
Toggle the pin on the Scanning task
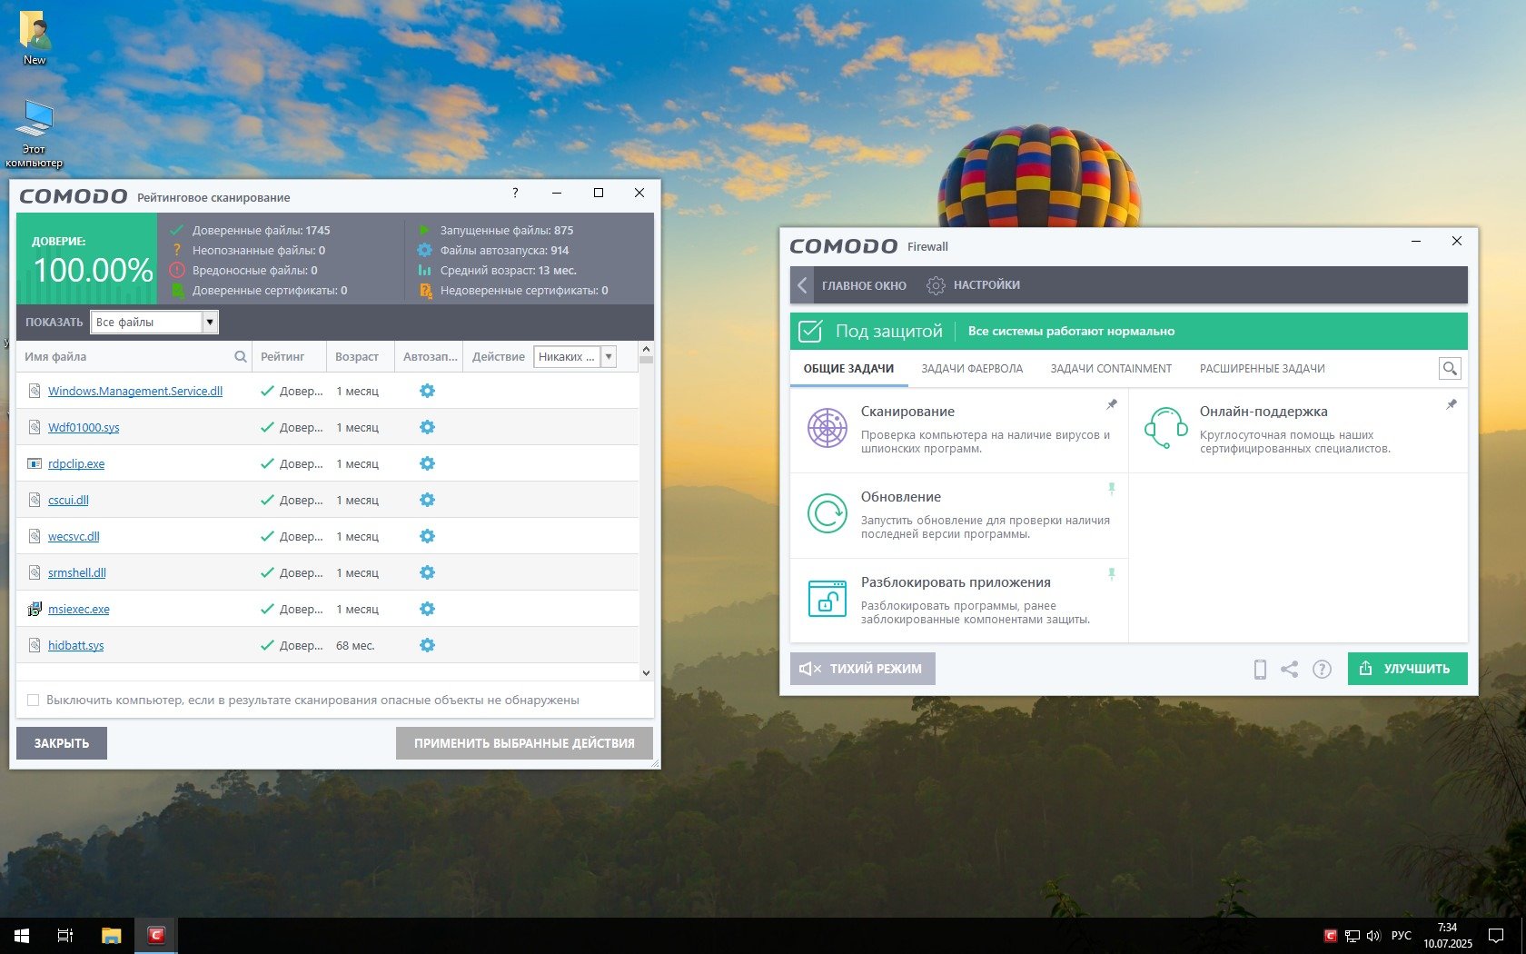coord(1111,404)
